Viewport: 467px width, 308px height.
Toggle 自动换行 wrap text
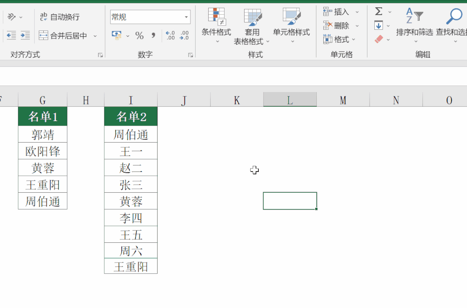(60, 17)
